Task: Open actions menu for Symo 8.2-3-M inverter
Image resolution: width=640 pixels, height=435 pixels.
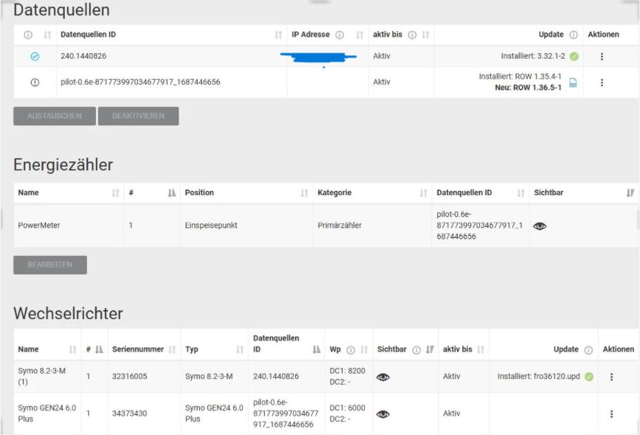Action: (x=611, y=377)
